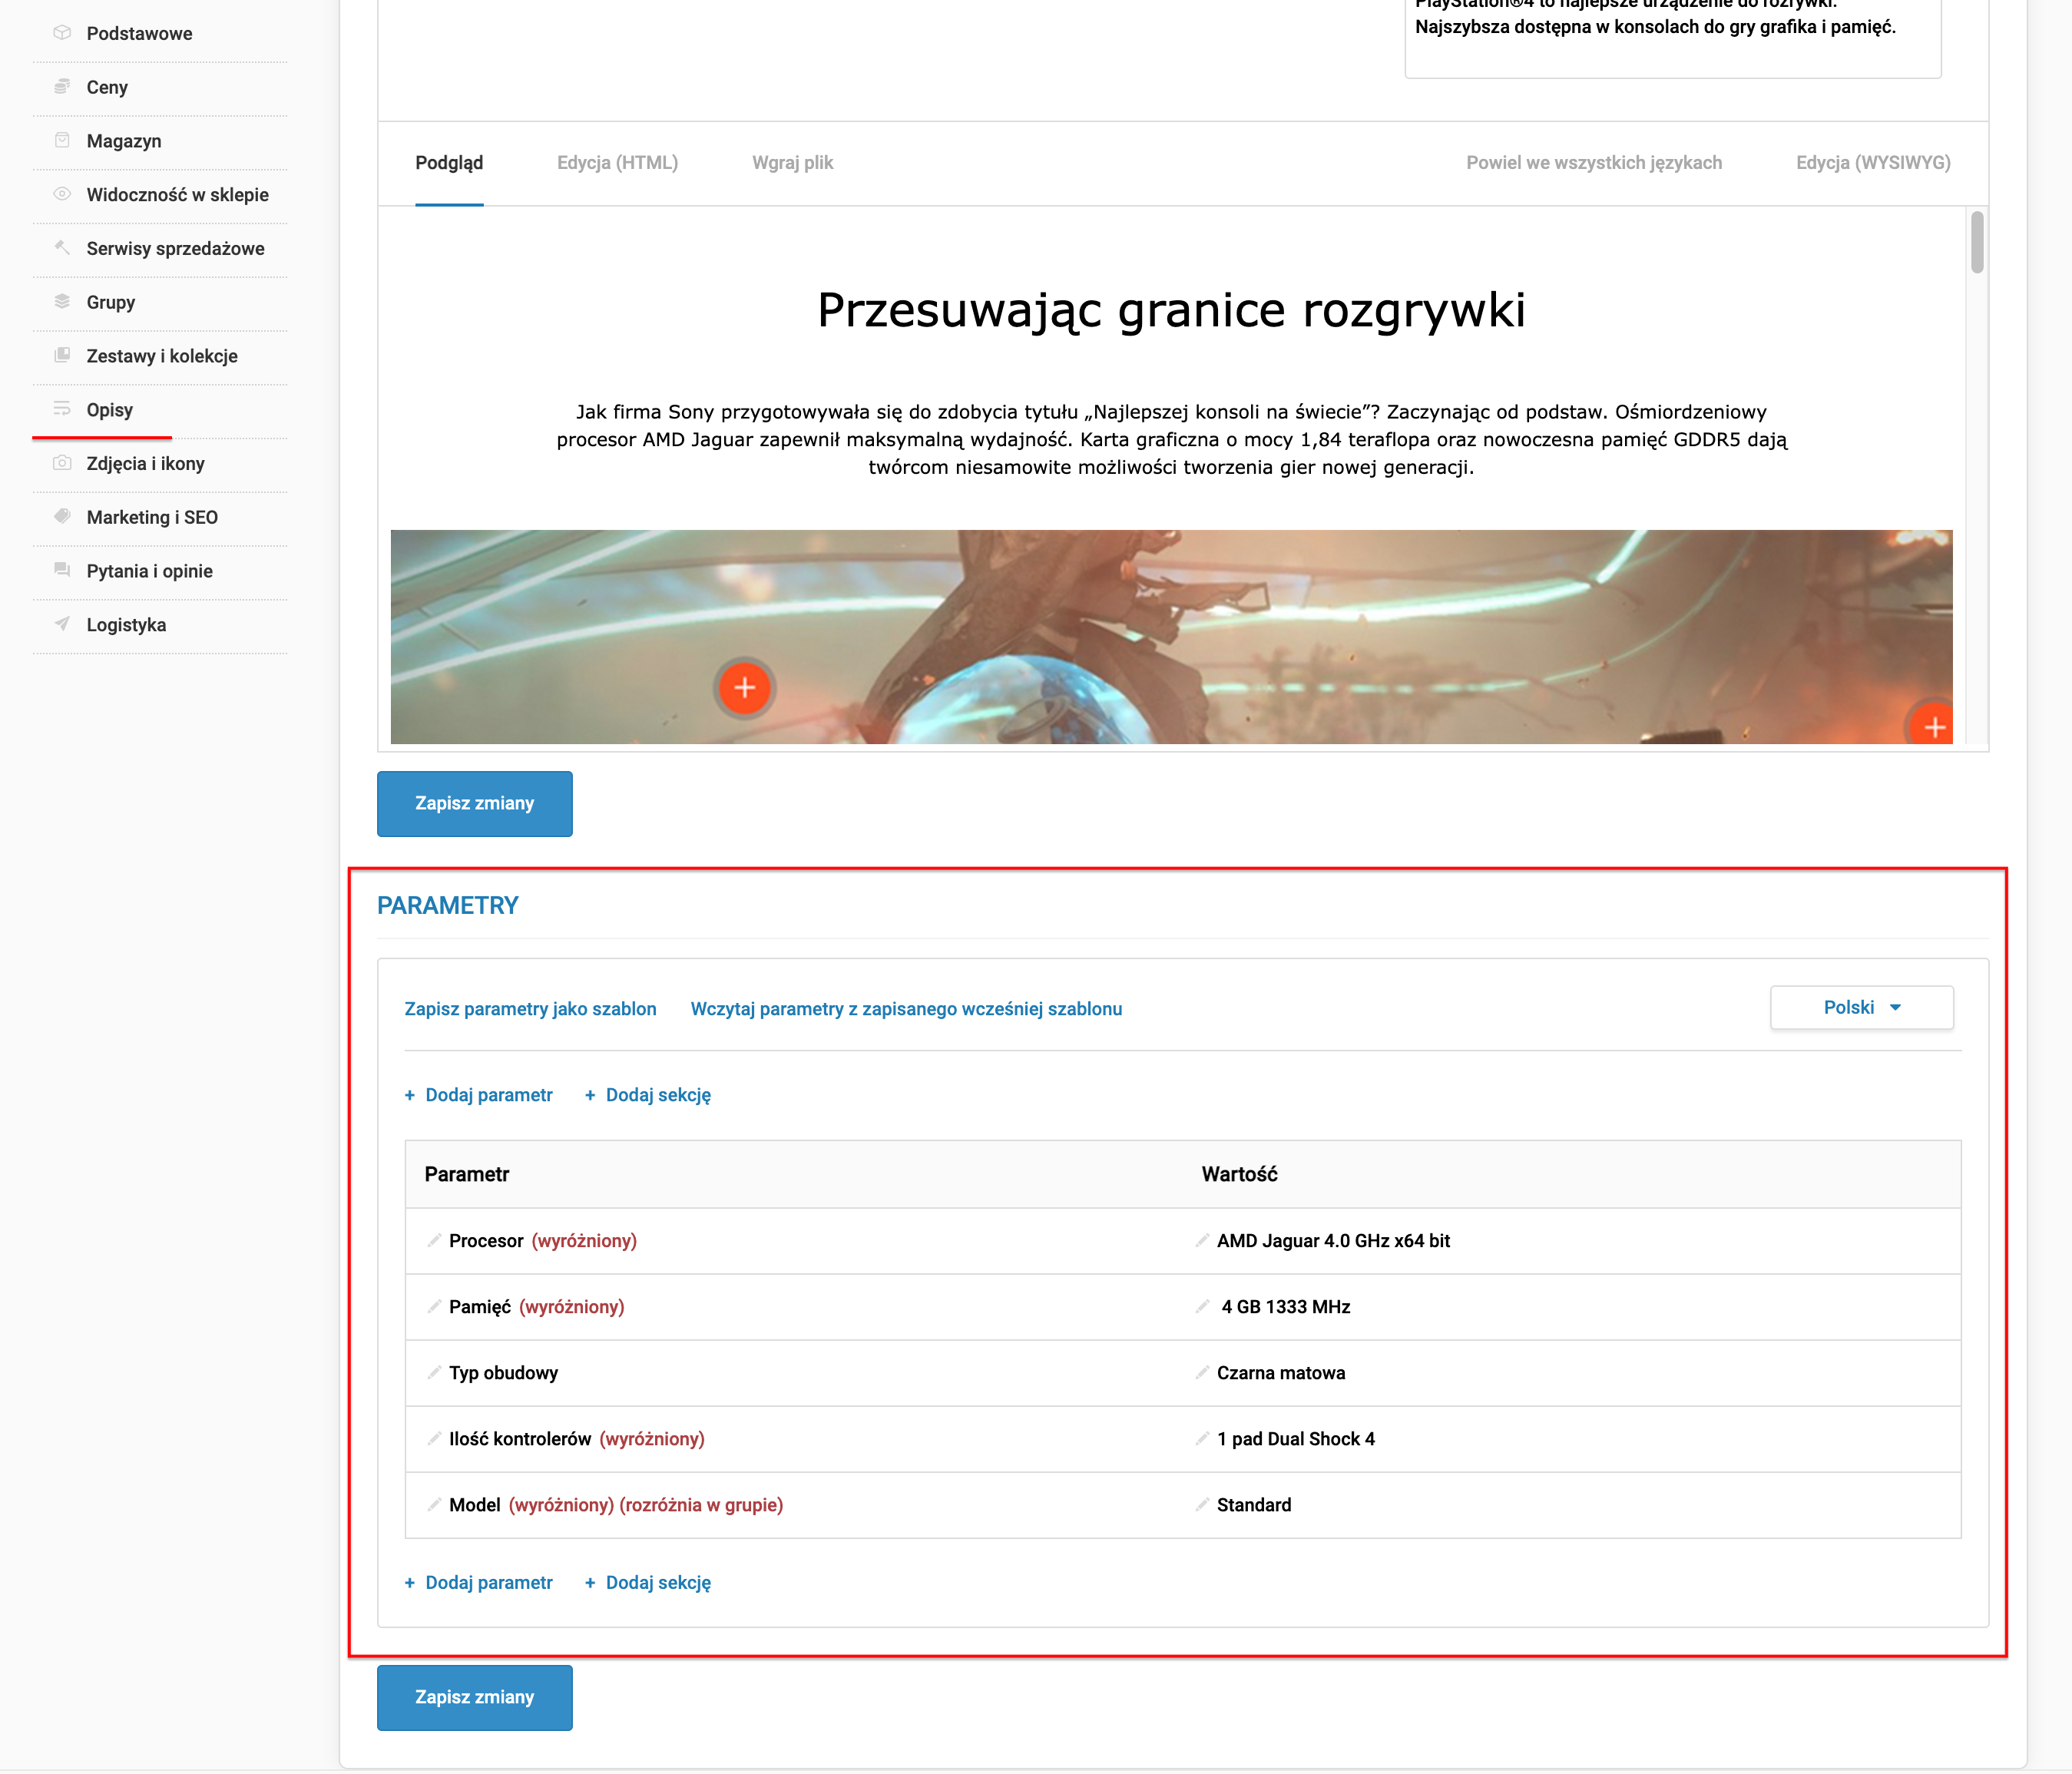Switch to Edycja (WYSIWYG) tab
The width and height of the screenshot is (2072, 1774).
1873,162
